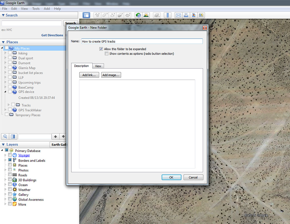The height and width of the screenshot is (224, 290).
Task: Click the Add link... button
Action: (89, 75)
